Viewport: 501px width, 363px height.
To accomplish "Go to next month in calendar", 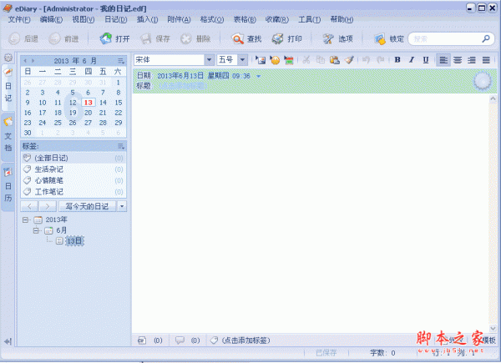I will click(33, 61).
